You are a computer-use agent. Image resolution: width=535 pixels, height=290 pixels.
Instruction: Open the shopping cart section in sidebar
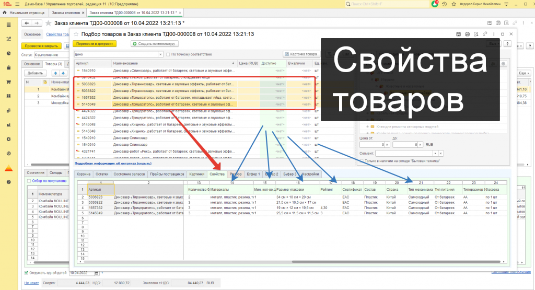pyautogui.click(x=8, y=82)
